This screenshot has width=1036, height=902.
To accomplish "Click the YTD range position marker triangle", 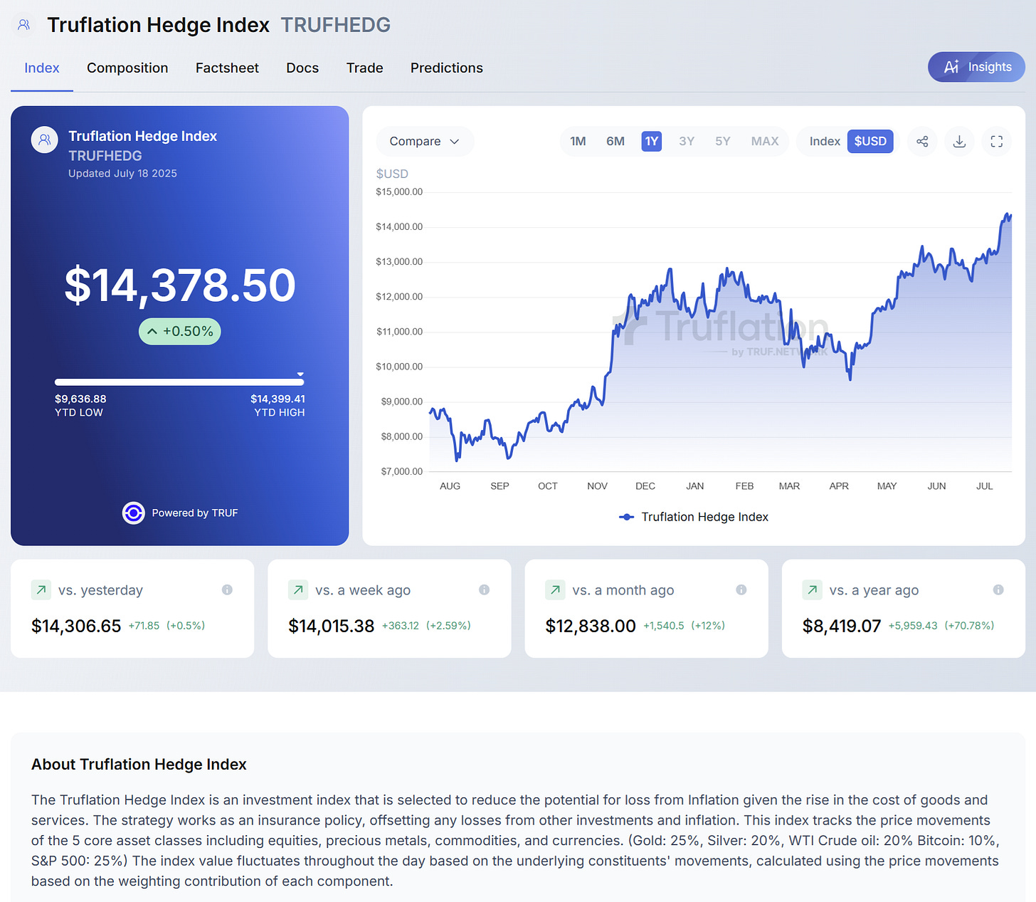I will (300, 374).
